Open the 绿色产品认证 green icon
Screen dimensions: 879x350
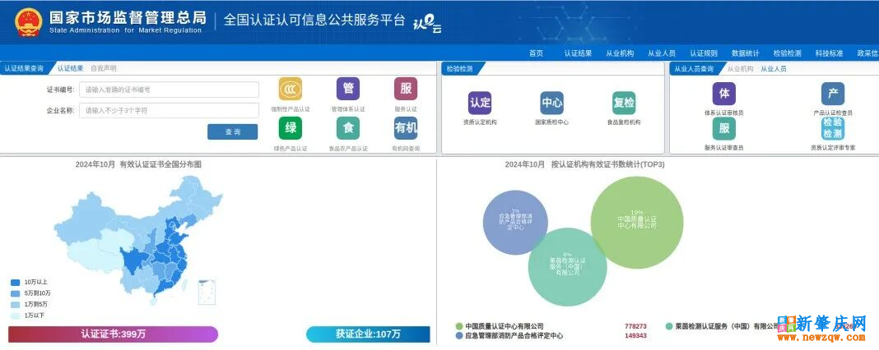point(290,128)
